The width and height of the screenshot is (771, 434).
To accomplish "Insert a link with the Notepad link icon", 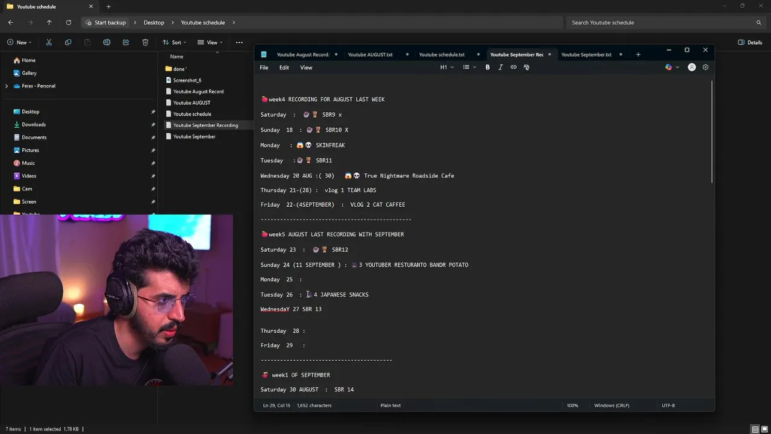I will point(513,68).
